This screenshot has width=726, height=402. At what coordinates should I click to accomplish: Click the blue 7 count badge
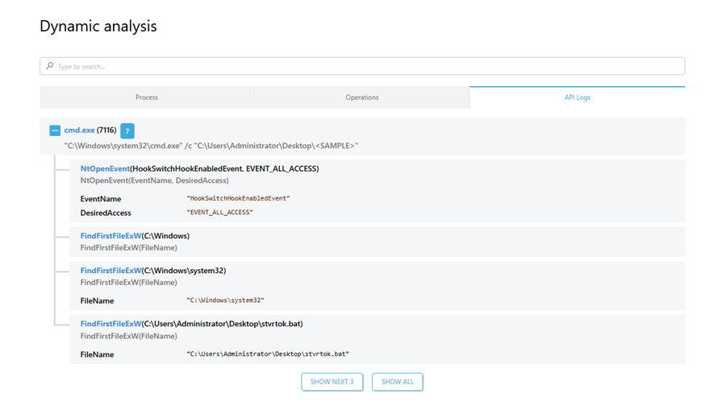coord(127,131)
